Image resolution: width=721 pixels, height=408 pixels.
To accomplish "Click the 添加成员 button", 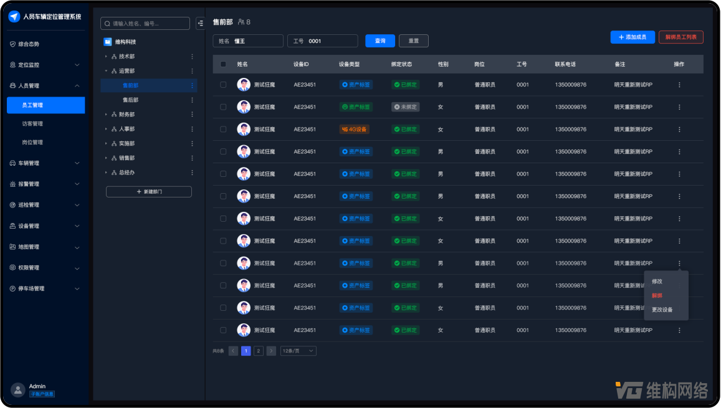I will (x=632, y=37).
